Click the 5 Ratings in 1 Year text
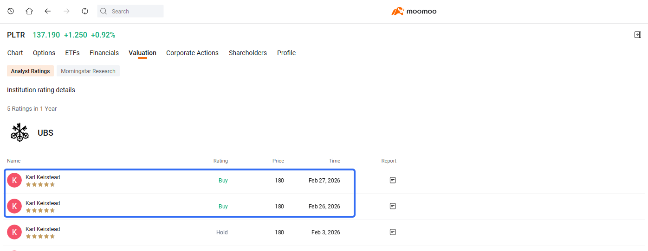648x251 pixels. pos(32,109)
